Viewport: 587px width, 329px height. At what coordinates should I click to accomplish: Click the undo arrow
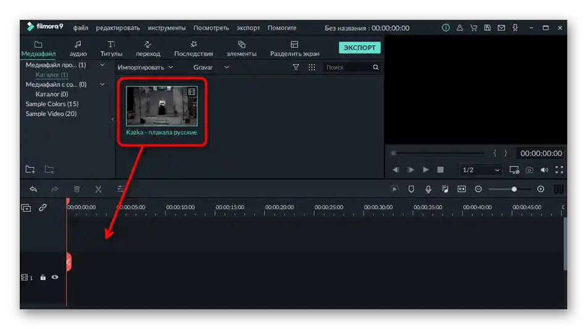[x=33, y=189]
